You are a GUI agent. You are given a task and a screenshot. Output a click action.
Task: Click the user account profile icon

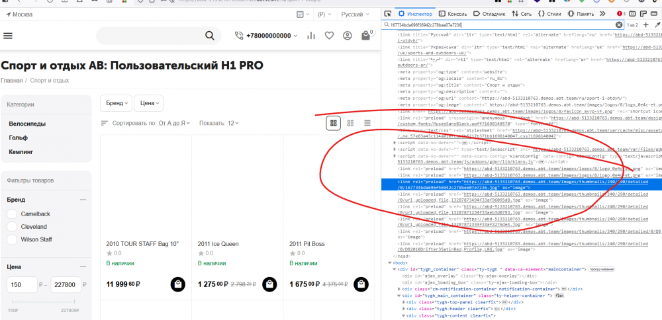click(347, 36)
